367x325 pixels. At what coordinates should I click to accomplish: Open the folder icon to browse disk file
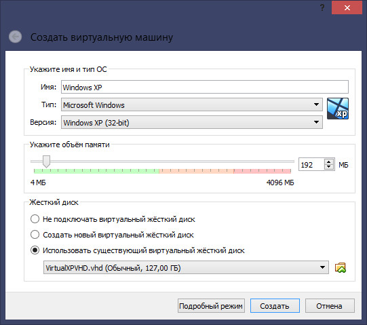341,267
